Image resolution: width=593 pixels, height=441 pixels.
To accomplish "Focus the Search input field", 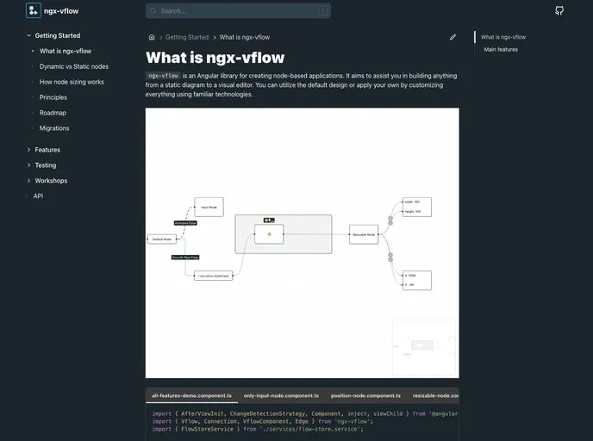I will (238, 11).
